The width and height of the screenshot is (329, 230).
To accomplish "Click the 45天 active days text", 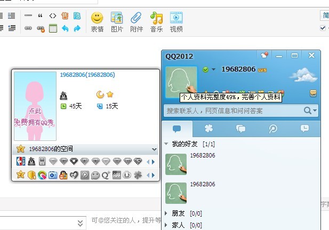I will [75, 106].
